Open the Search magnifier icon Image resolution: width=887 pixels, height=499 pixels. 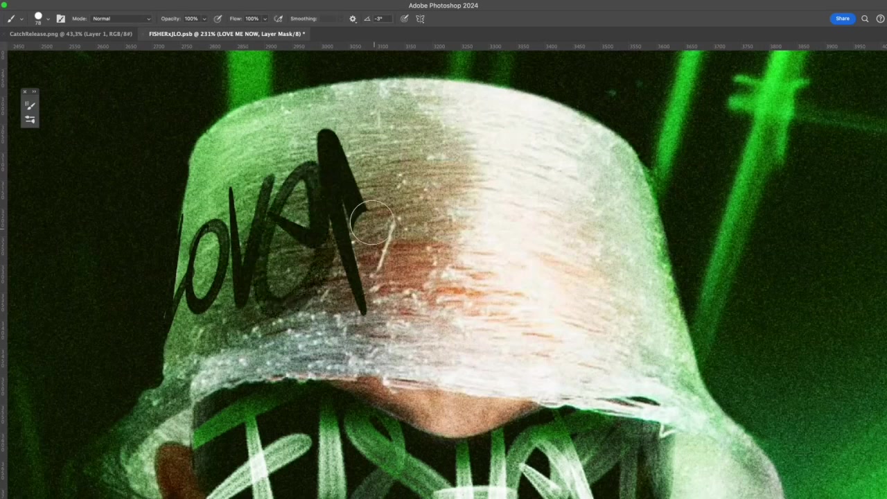tap(865, 19)
